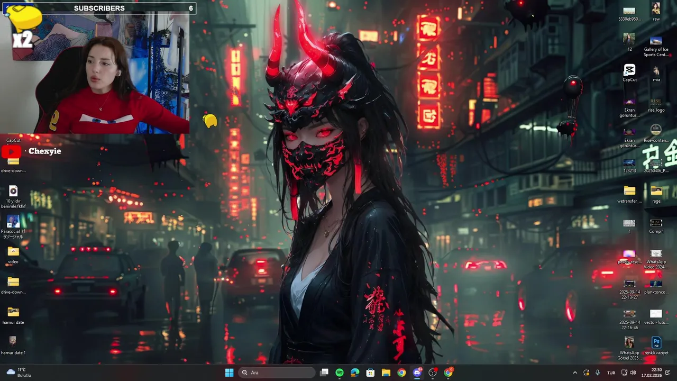Select the 'hamur date' folder
The width and height of the screenshot is (677, 381).
pos(13,315)
